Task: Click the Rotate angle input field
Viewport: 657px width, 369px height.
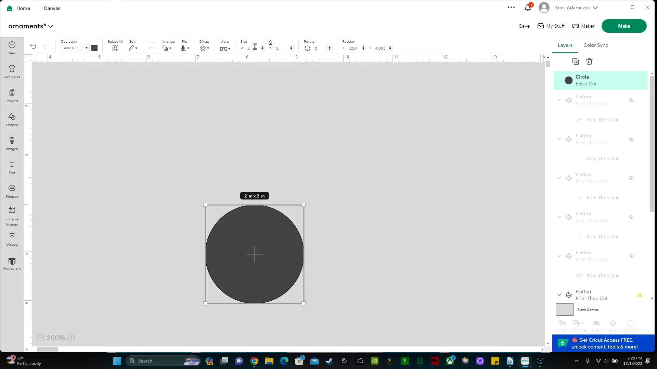Action: [320, 48]
